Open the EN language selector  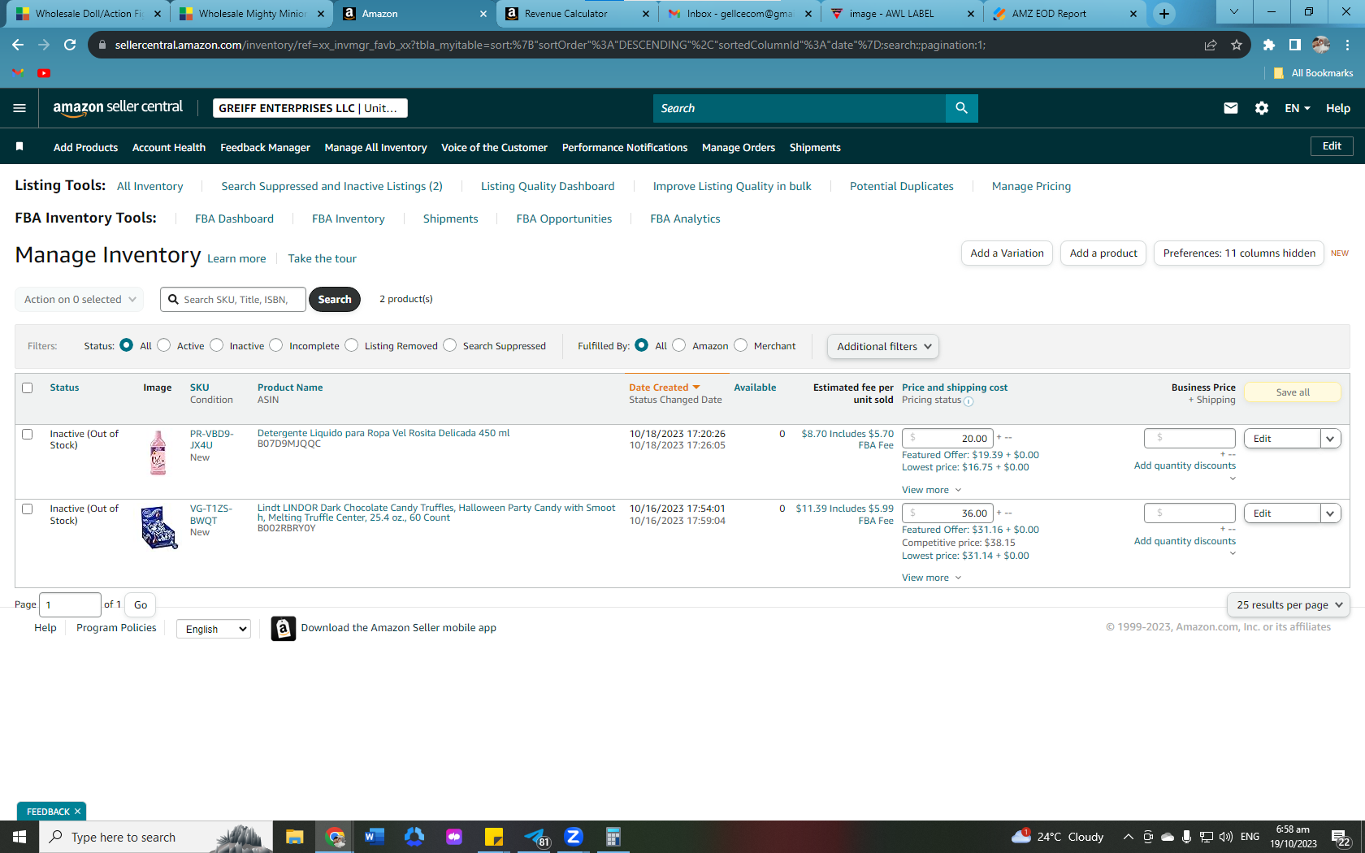click(x=1298, y=108)
